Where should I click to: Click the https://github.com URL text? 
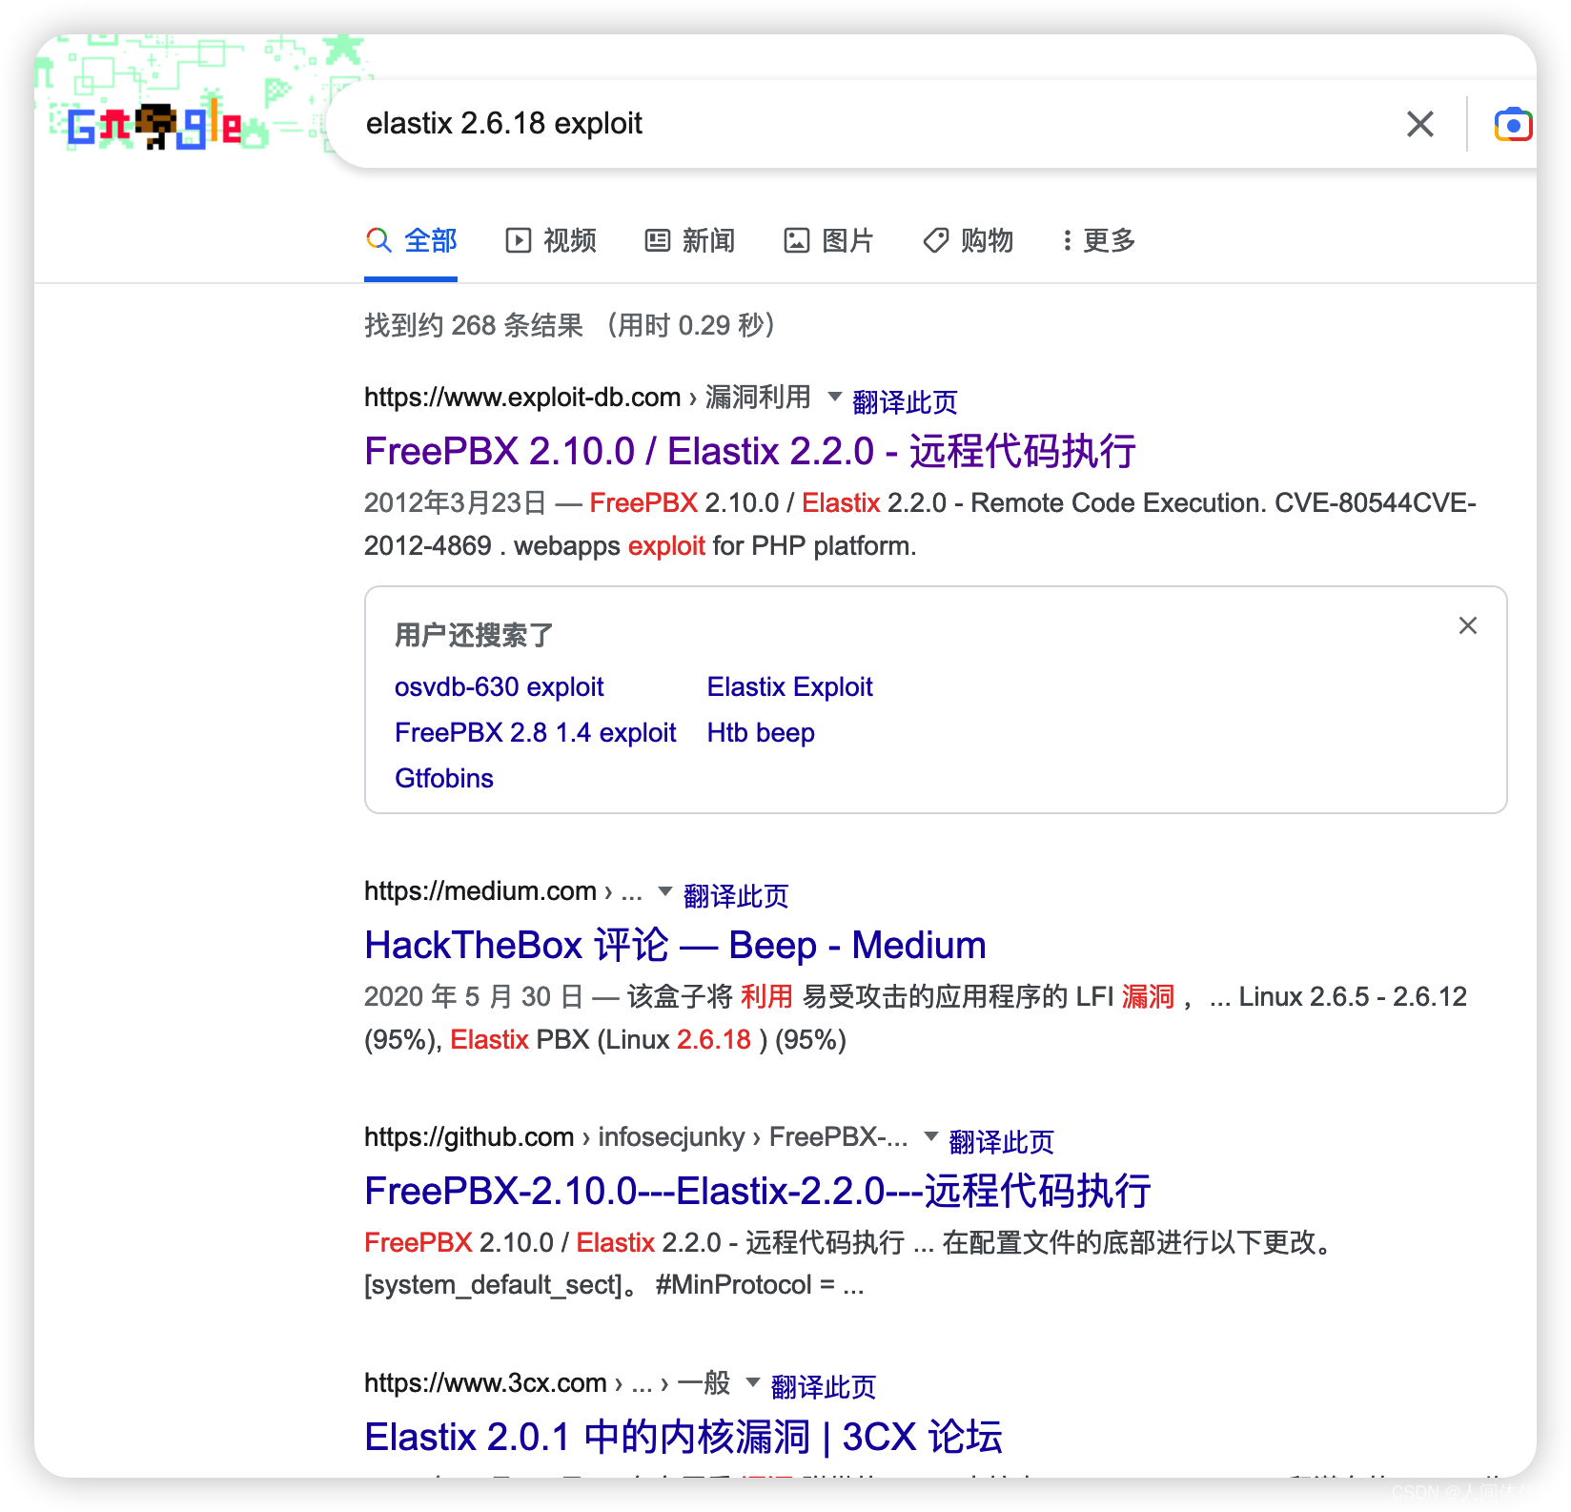[x=469, y=1136]
